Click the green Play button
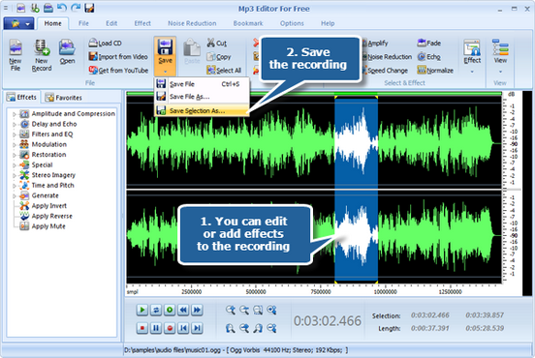 pyautogui.click(x=142, y=310)
